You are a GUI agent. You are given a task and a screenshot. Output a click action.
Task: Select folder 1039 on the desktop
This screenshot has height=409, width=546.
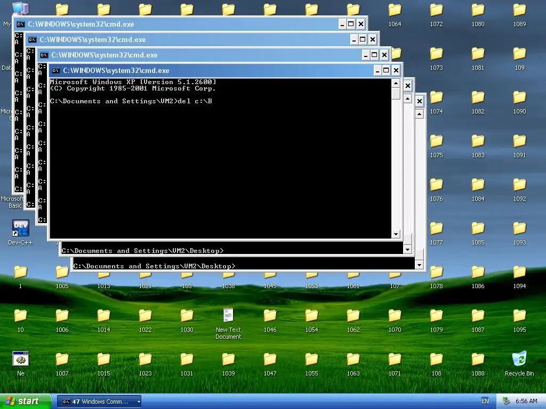click(228, 364)
